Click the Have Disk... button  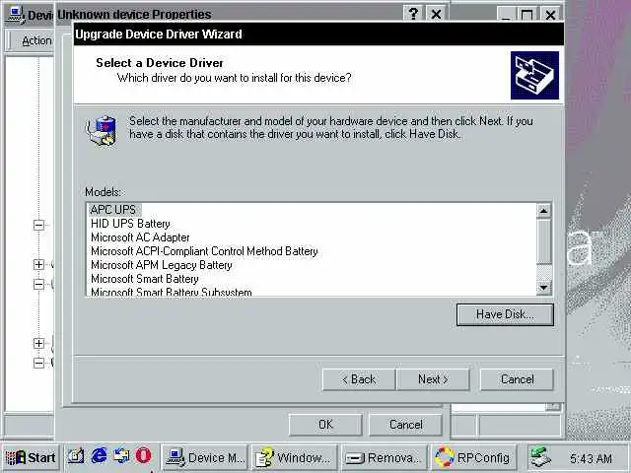[x=505, y=314]
